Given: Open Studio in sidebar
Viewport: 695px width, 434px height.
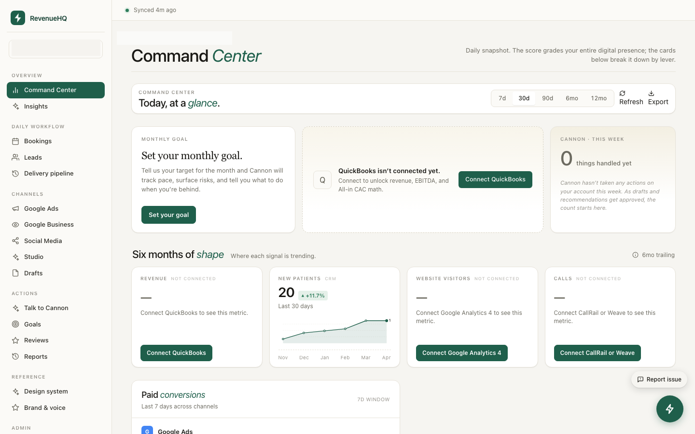Looking at the screenshot, I should 56,257.
